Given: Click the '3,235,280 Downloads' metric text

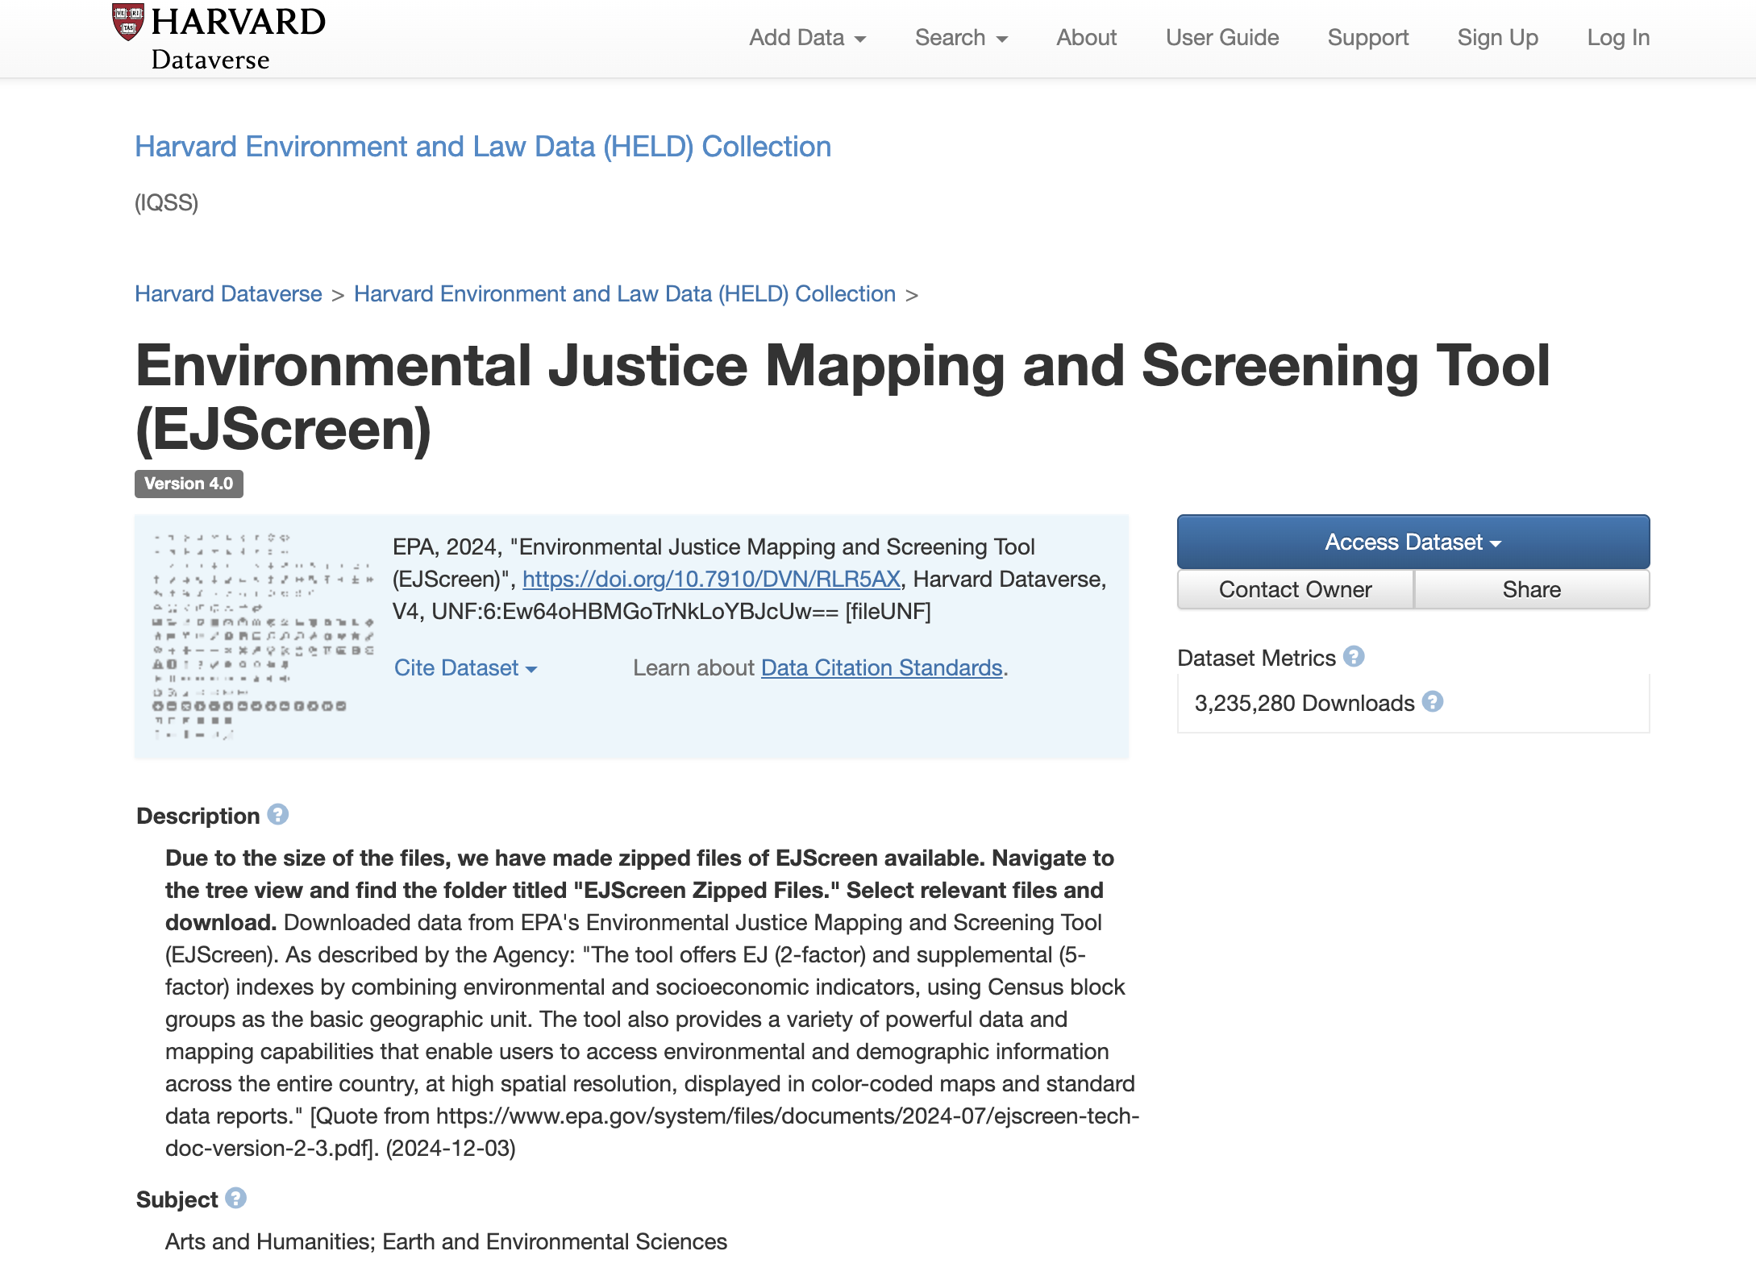Looking at the screenshot, I should coord(1305,703).
